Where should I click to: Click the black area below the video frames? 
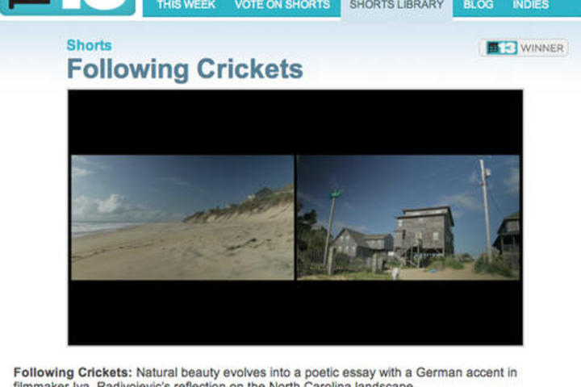point(295,313)
